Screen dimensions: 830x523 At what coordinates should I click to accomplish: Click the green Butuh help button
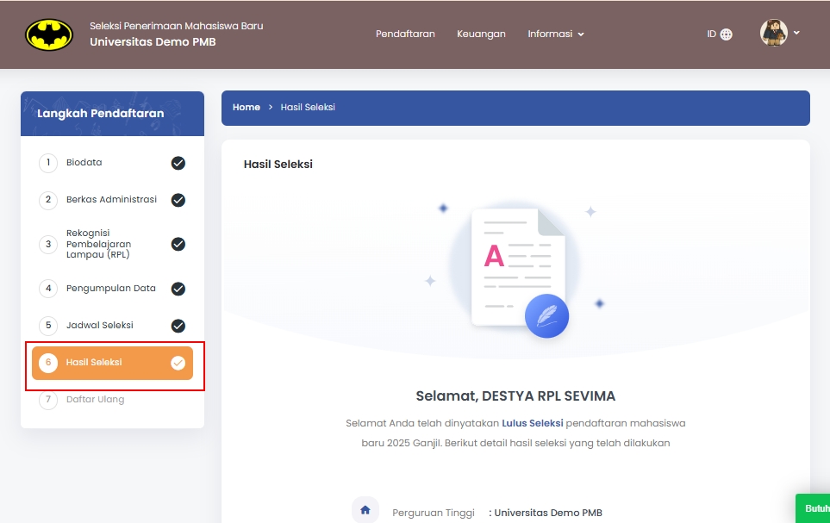[x=813, y=508]
